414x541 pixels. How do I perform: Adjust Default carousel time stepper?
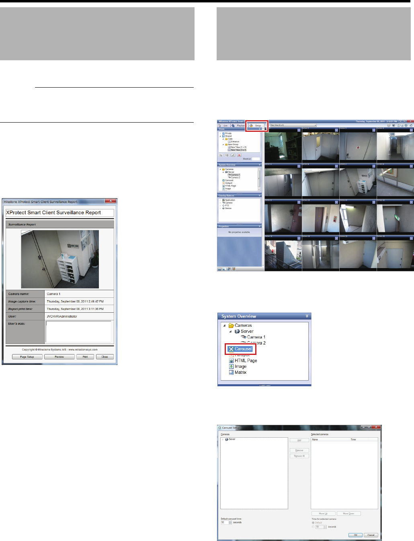tap(230, 523)
